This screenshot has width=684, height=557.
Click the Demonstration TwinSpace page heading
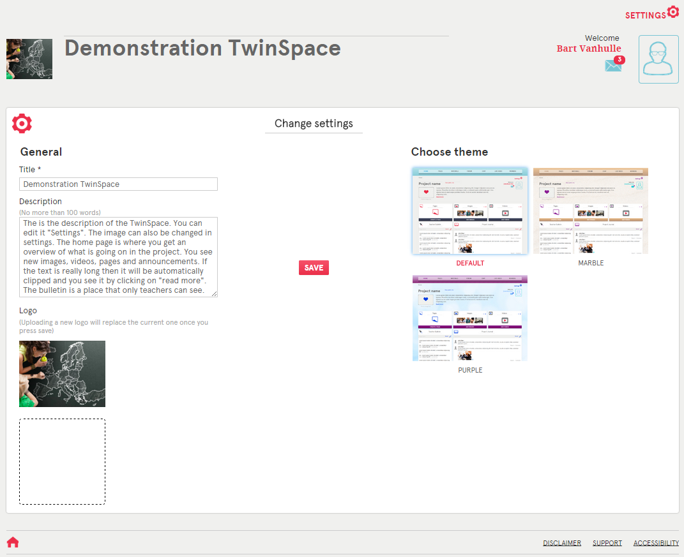point(202,48)
